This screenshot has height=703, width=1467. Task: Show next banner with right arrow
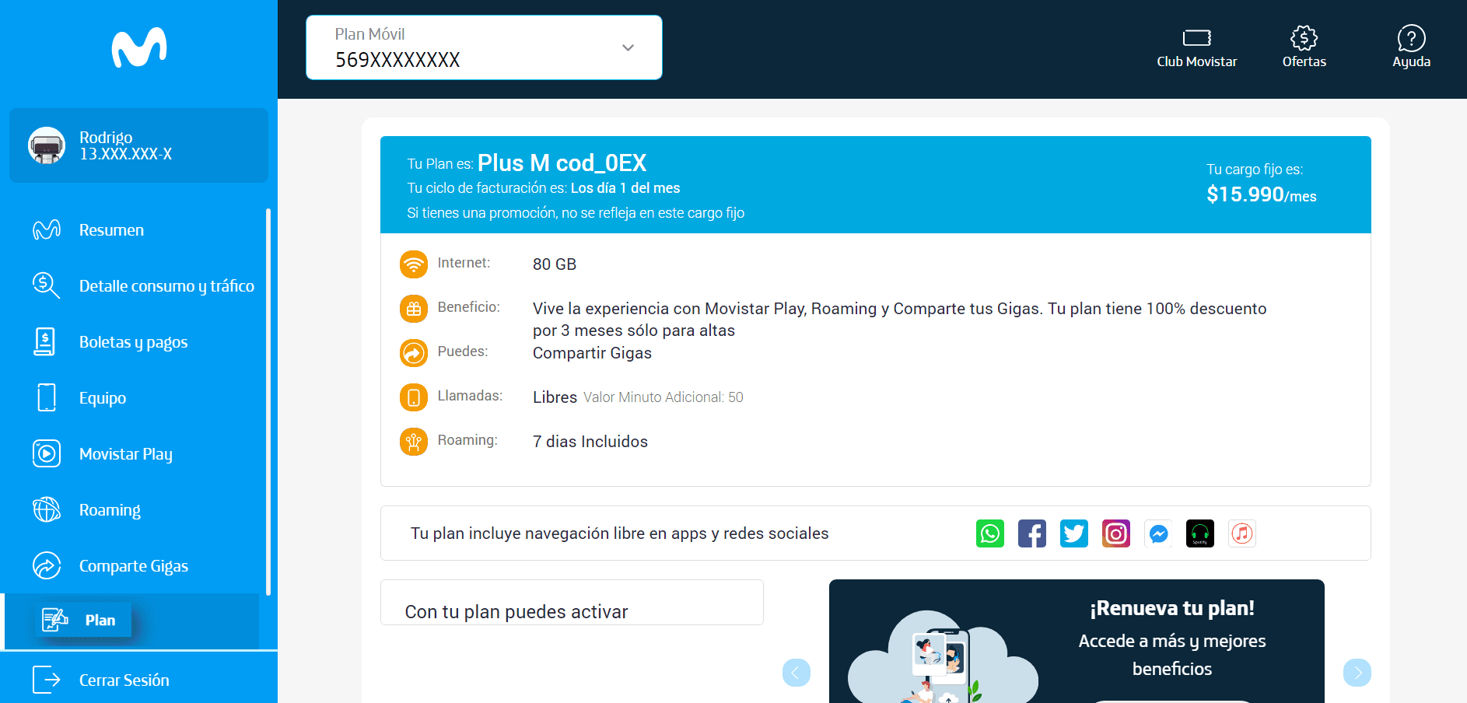[x=1357, y=673]
